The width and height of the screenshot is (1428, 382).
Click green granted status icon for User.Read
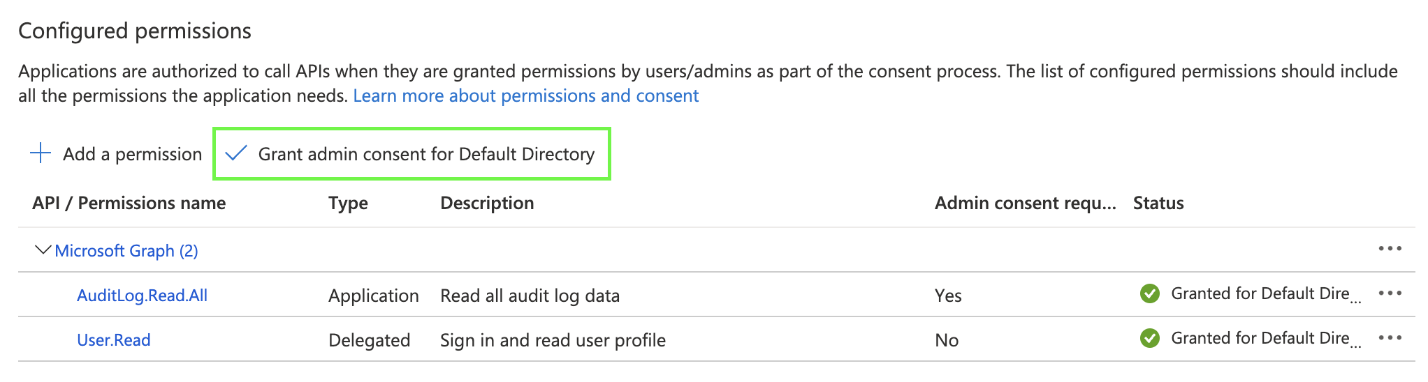[x=1149, y=339]
